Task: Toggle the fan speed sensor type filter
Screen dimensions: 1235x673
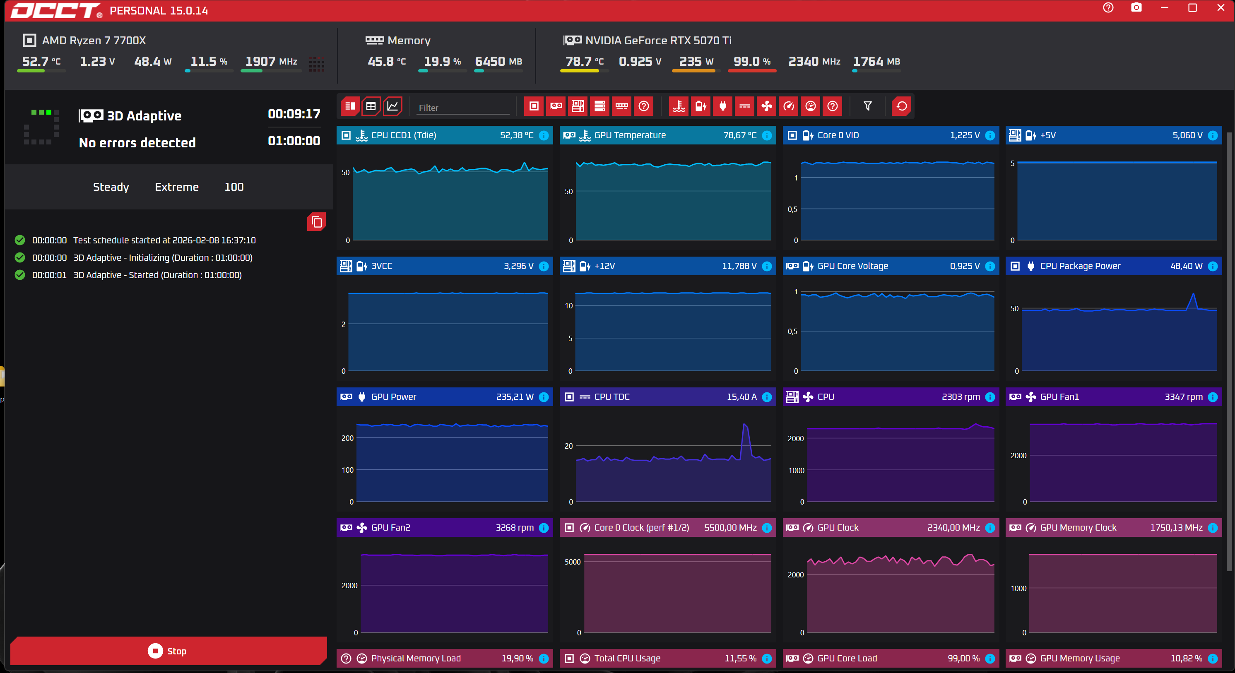Action: coord(767,106)
